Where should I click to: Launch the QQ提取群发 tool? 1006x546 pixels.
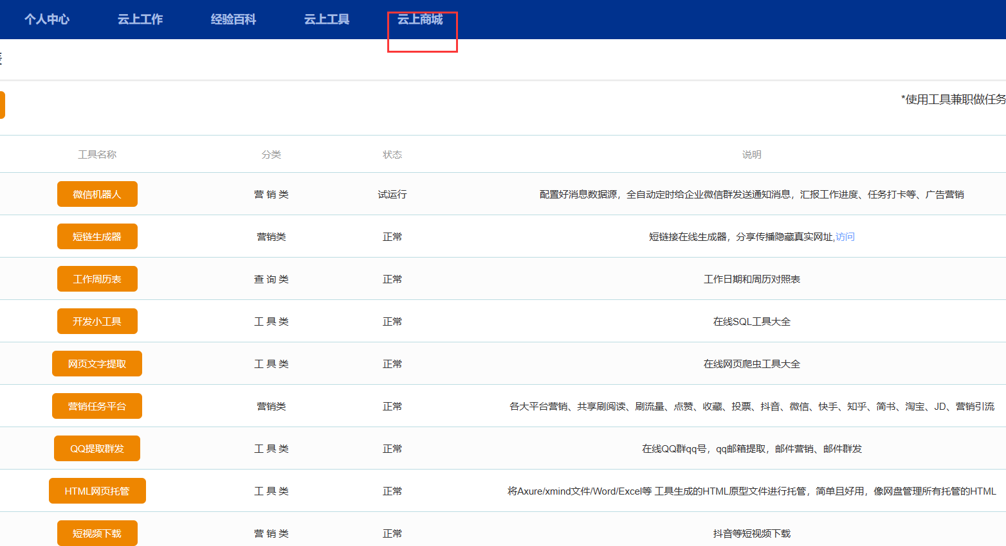97,448
